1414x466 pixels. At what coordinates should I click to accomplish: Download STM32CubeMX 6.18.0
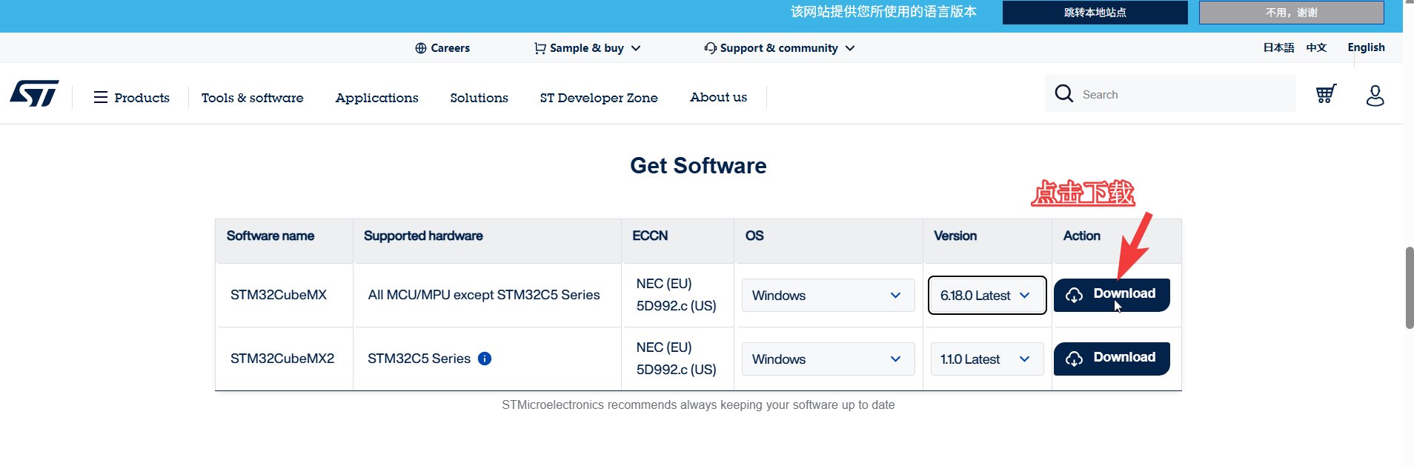click(x=1112, y=295)
